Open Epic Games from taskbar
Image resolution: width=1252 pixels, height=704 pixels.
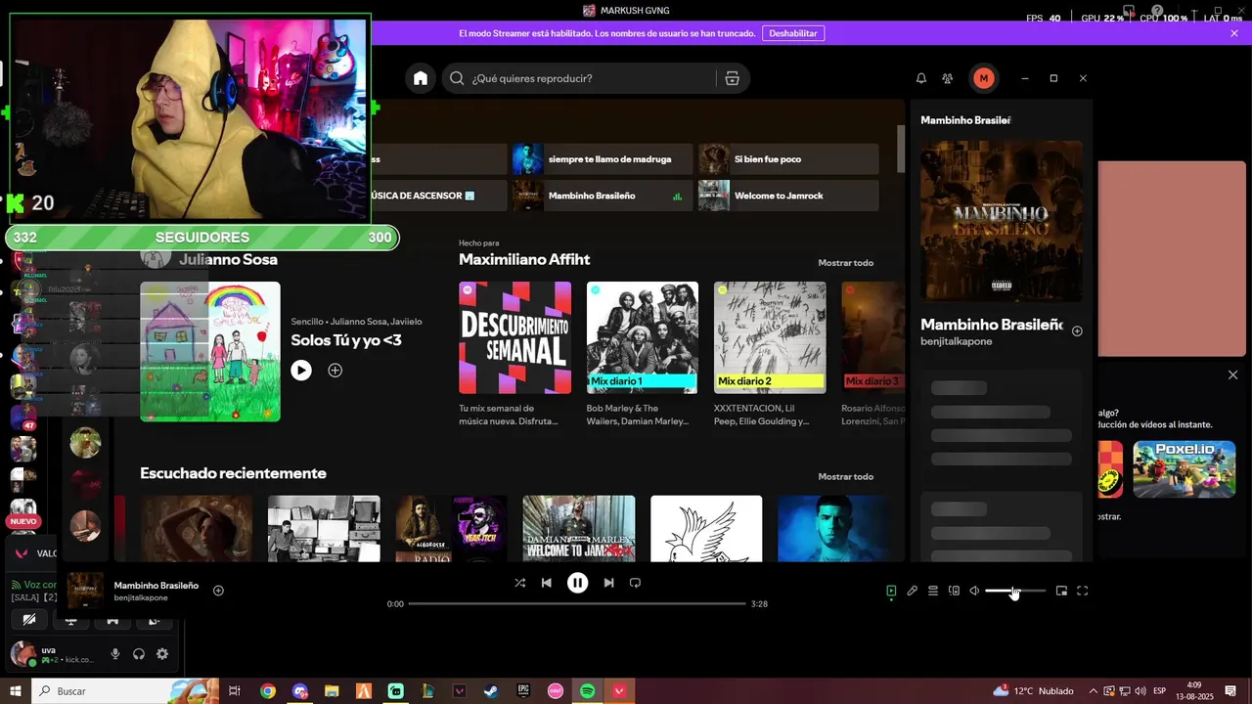coord(523,691)
